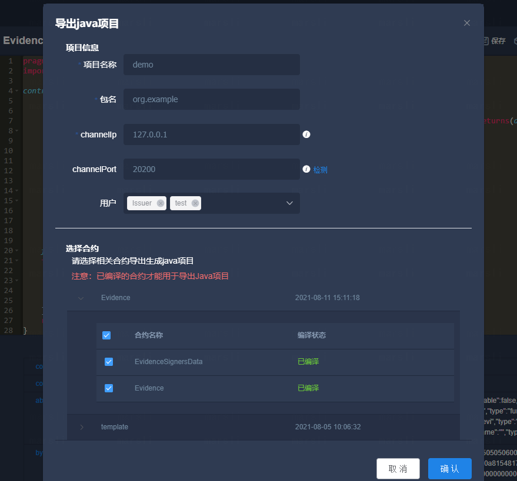The width and height of the screenshot is (517, 481).
Task: Remove the test user tag
Action: pos(195,203)
